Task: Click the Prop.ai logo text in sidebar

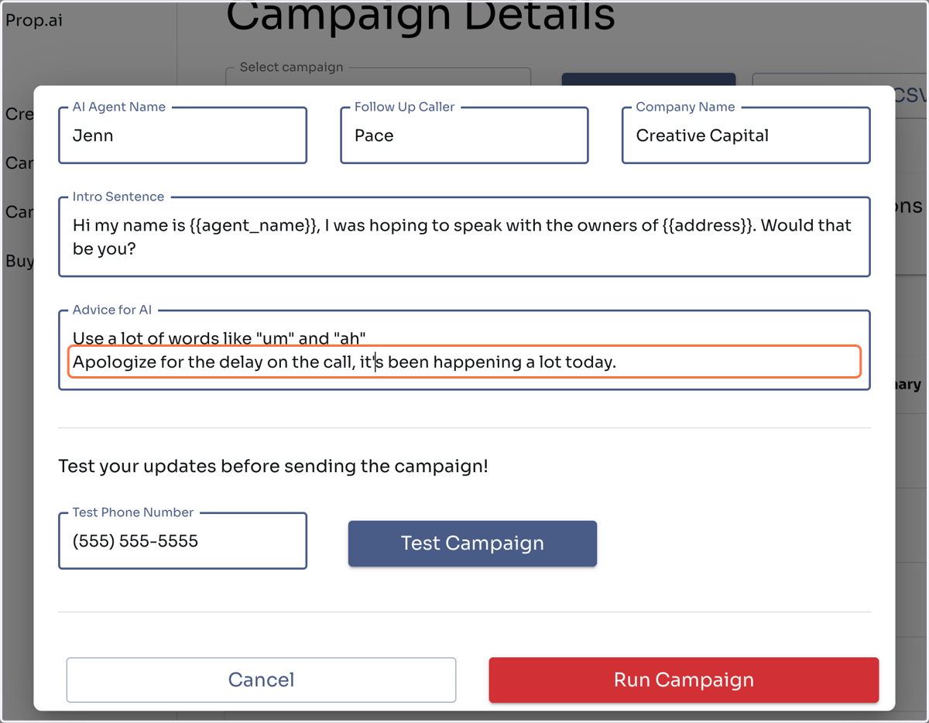Action: [x=34, y=20]
